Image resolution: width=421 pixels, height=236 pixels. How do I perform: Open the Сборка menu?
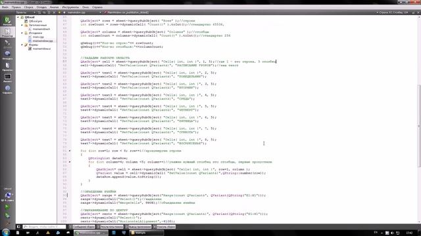28,7
